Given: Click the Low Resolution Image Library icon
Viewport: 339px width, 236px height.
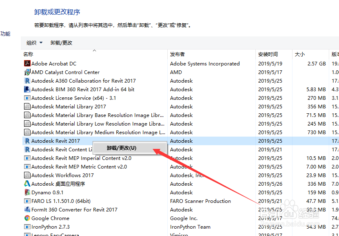Looking at the screenshot, I should pyautogui.click(x=27, y=124).
